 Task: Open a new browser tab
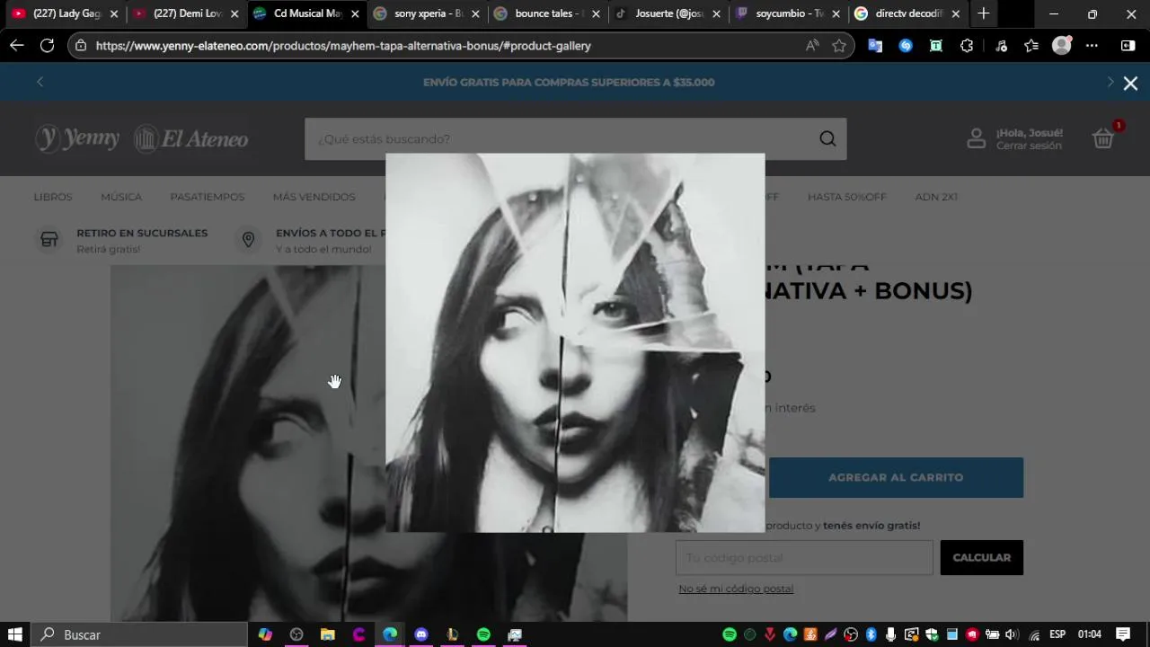point(984,13)
